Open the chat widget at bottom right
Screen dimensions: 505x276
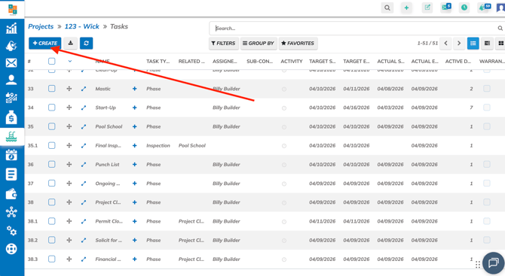[x=493, y=263]
